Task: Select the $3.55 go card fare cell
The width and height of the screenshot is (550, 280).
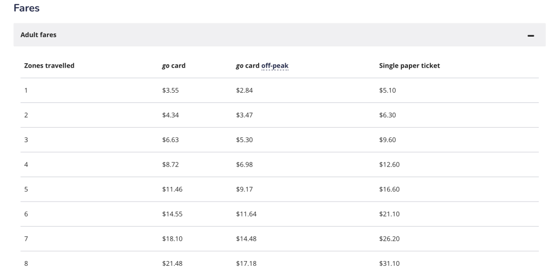Action: 171,91
